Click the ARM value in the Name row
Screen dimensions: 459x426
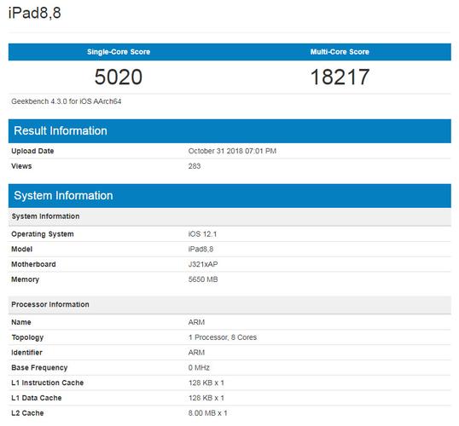coord(196,322)
